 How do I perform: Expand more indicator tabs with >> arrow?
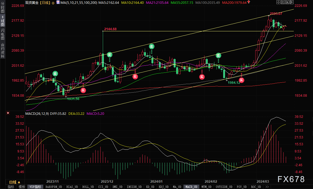(x=267, y=187)
